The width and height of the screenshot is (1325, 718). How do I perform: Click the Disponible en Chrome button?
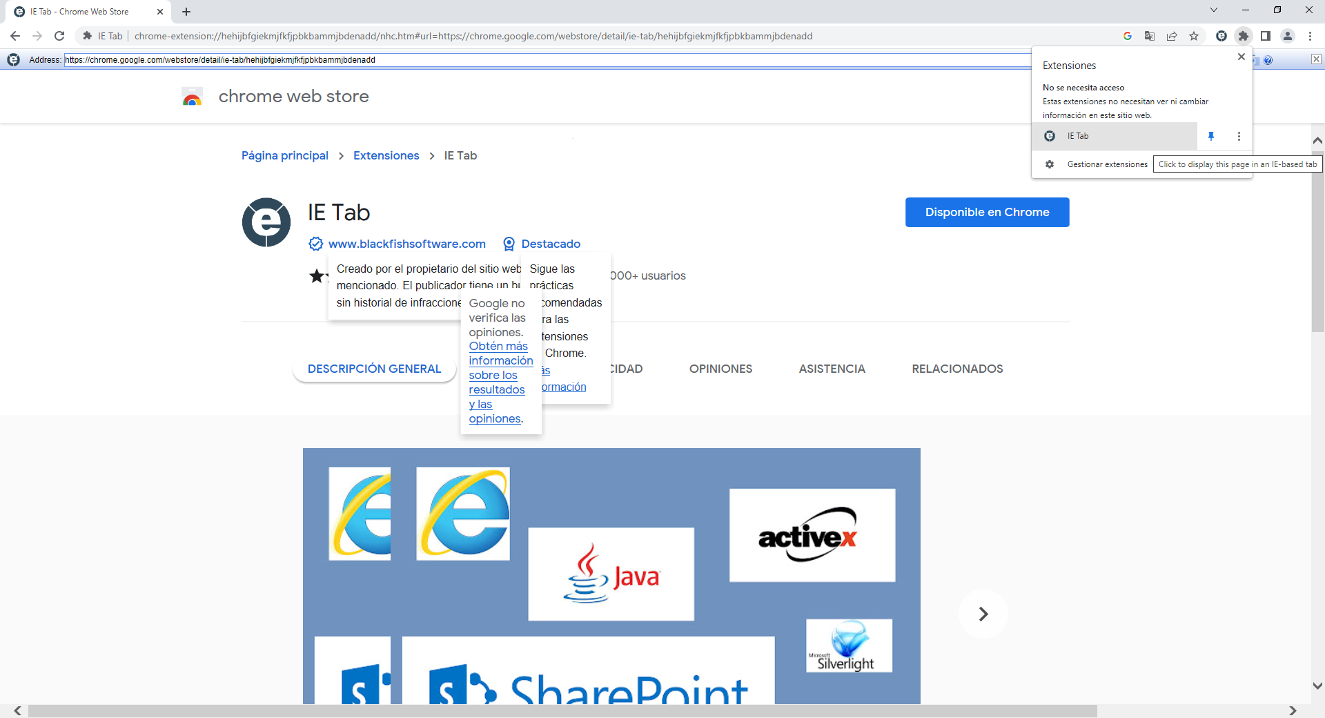tap(987, 212)
